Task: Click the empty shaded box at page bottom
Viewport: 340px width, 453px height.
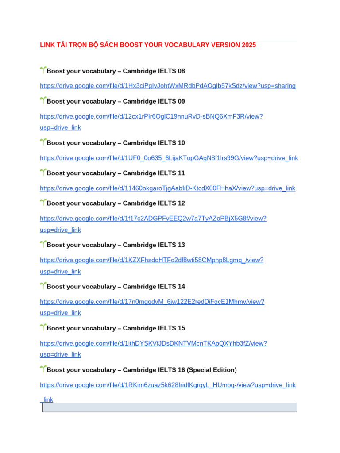Action: click(x=170, y=407)
